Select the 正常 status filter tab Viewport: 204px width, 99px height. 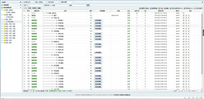tap(30, 8)
